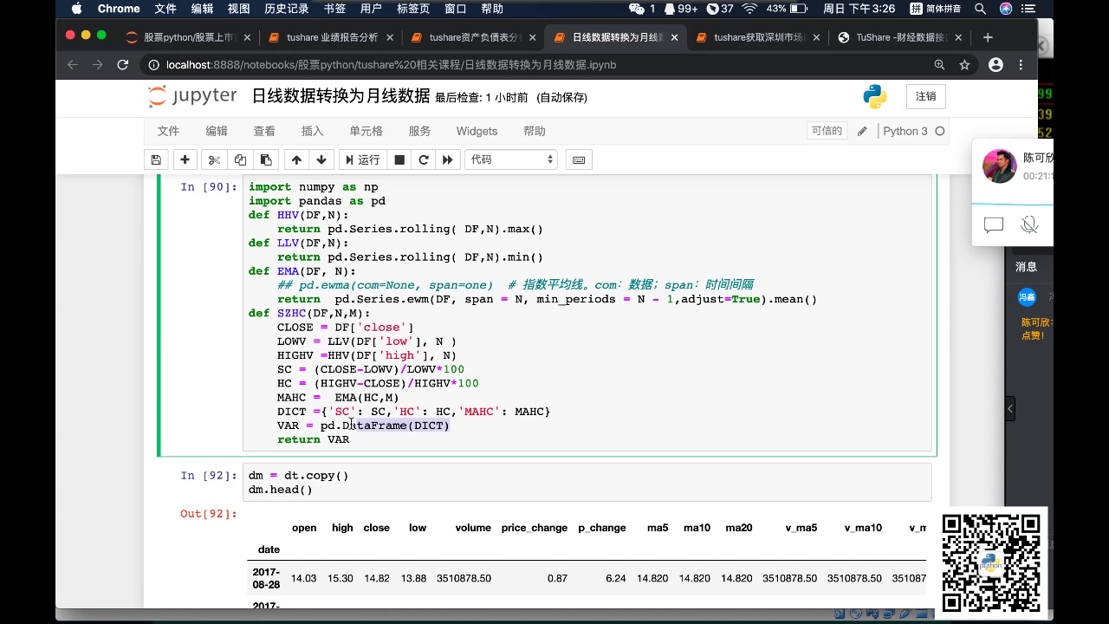
Task: Switch to tushare 业绩报告分析 tab
Action: [x=332, y=37]
